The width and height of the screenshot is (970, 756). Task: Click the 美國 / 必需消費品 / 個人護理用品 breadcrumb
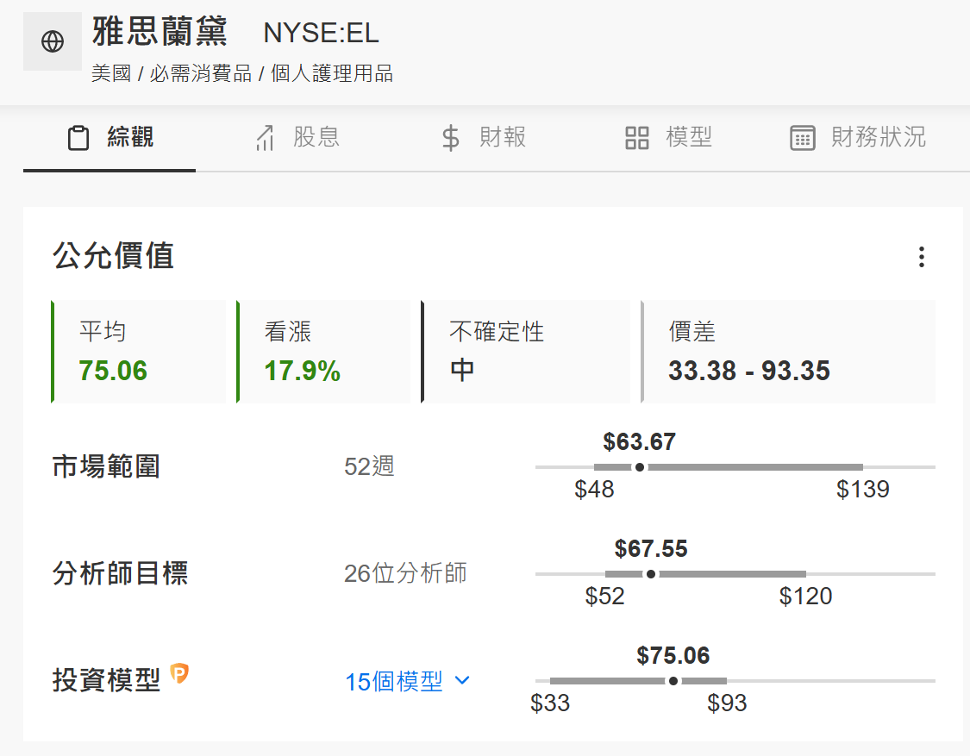click(x=242, y=73)
